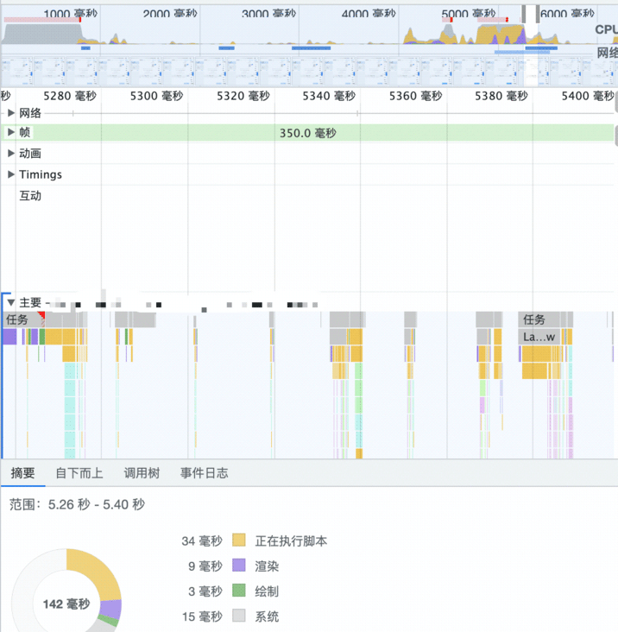Click the 5280 毫秒 ruler label
The width and height of the screenshot is (618, 632).
(x=70, y=96)
